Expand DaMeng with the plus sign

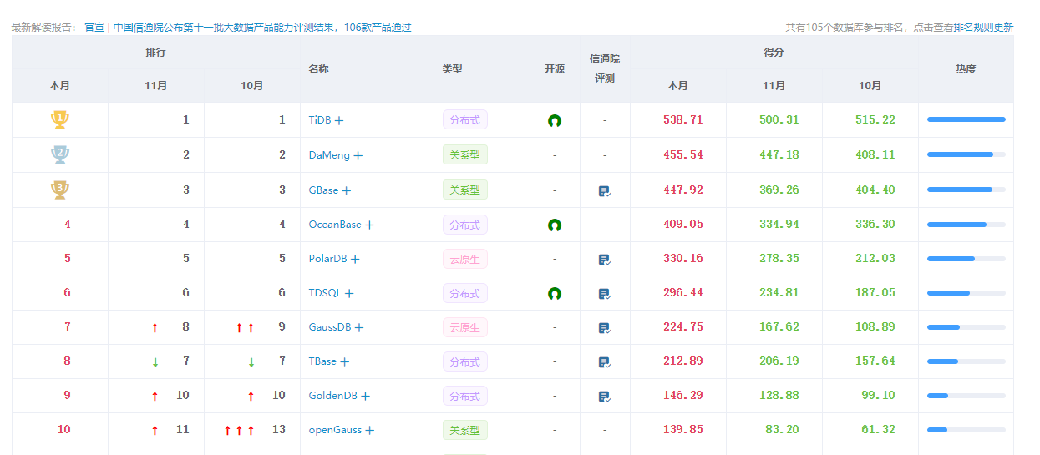[358, 156]
